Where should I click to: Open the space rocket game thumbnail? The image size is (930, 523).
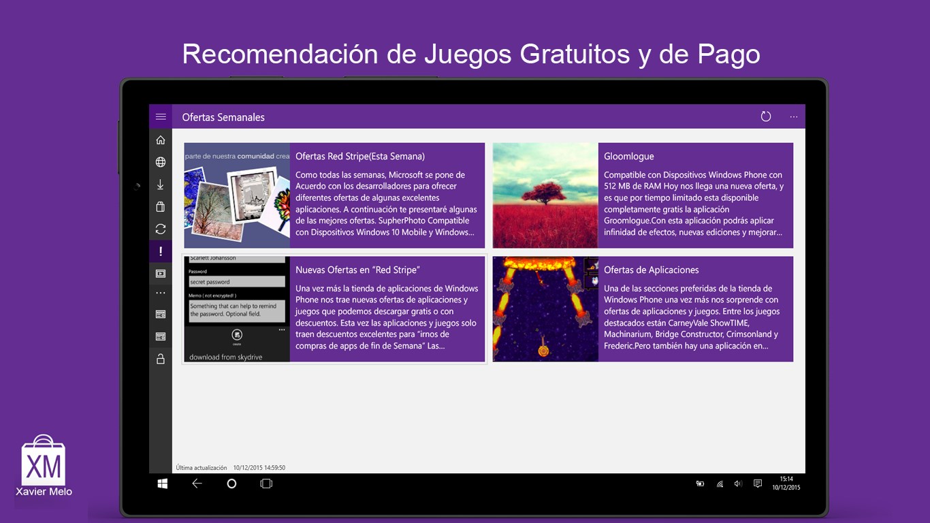[x=545, y=309]
